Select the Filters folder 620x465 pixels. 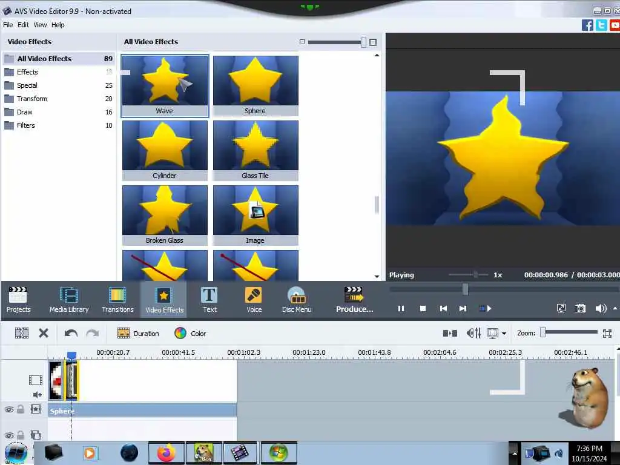coord(59,125)
